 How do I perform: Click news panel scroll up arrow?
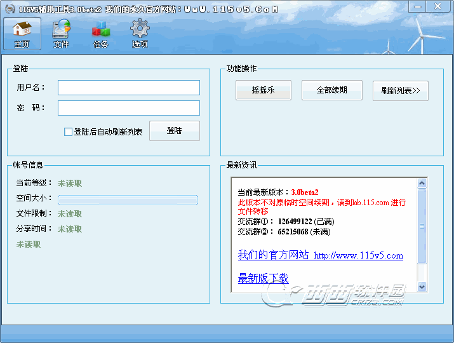(x=422, y=183)
